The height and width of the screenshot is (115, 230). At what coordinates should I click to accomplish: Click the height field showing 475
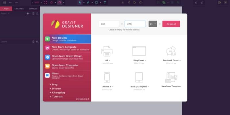[135, 24]
